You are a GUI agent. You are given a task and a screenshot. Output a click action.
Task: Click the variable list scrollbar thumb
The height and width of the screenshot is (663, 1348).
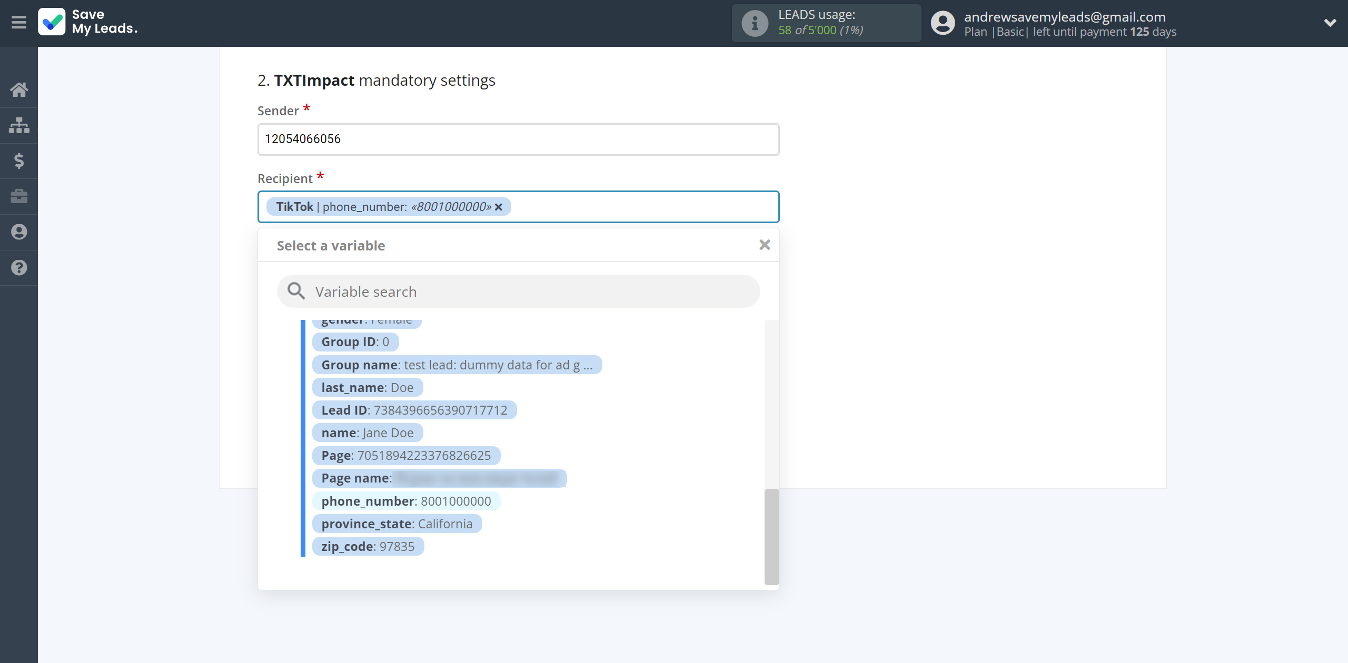(x=771, y=537)
